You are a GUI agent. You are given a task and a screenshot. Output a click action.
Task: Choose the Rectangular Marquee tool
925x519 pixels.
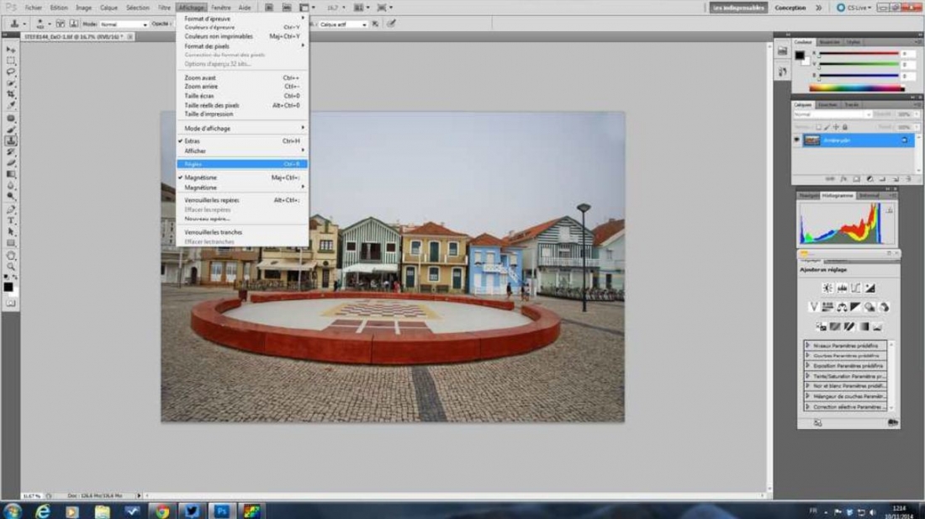click(x=11, y=61)
